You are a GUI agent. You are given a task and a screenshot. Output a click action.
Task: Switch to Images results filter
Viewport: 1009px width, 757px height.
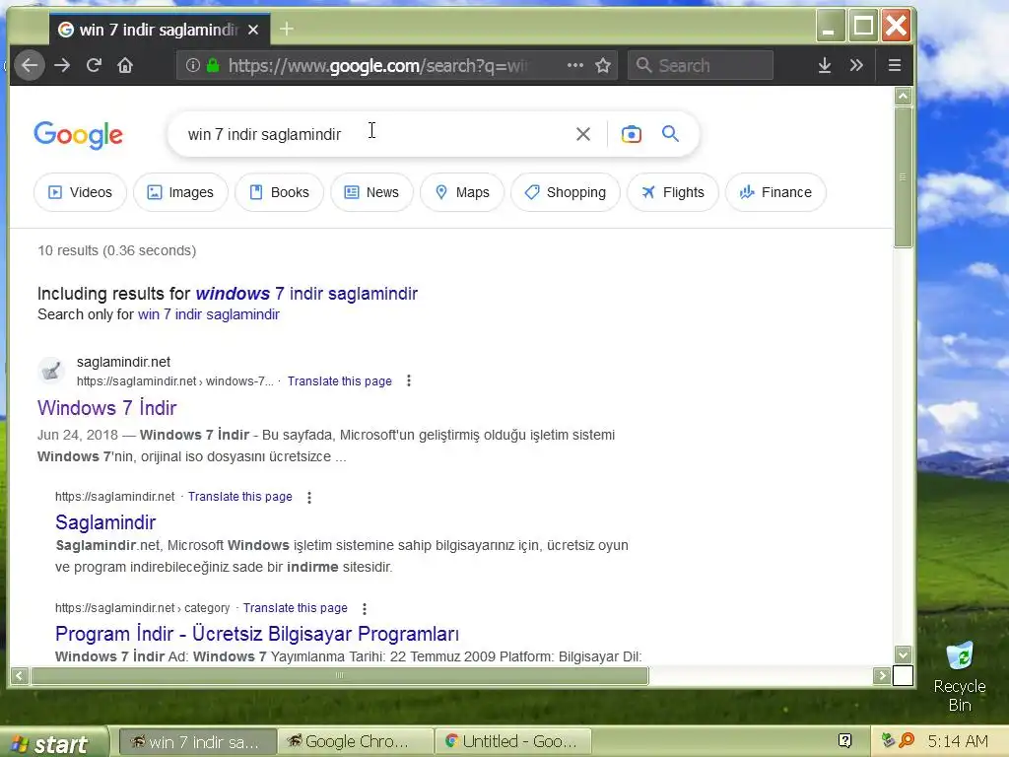tap(181, 192)
